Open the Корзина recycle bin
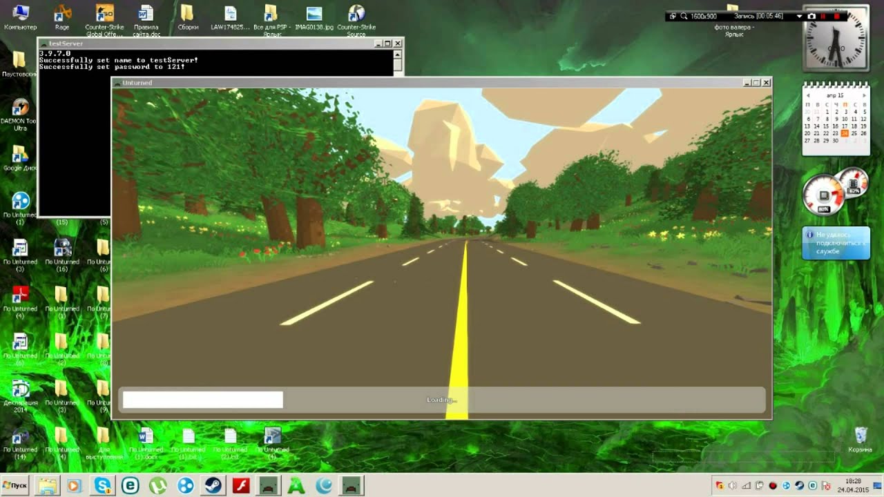This screenshot has width=884, height=497. click(x=861, y=439)
